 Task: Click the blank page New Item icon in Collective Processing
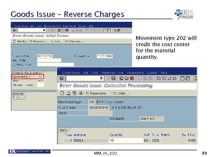pyautogui.click(x=62, y=93)
